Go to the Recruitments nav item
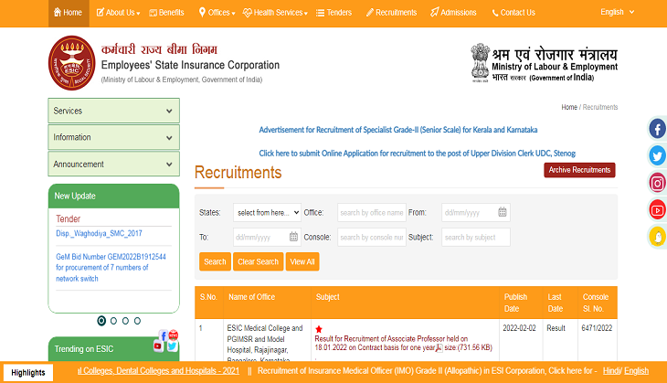Viewport: 667px width, 383px height. 391,13
